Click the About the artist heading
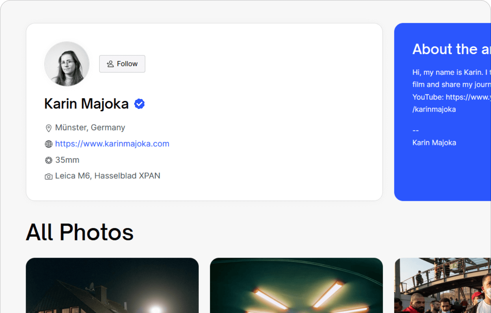The image size is (491, 313). point(452,49)
